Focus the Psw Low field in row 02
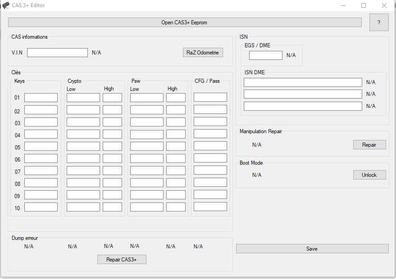 coord(147,109)
